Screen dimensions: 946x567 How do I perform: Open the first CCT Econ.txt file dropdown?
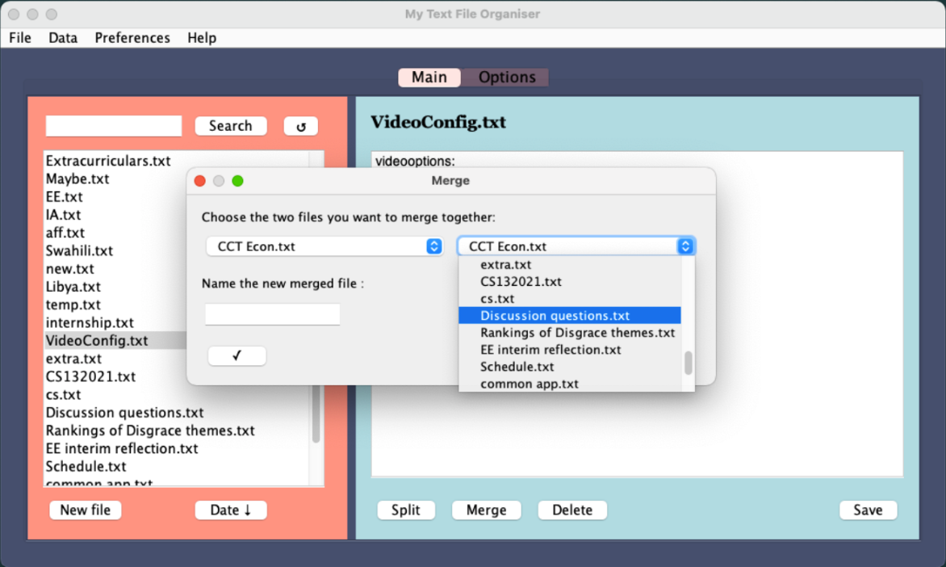tap(324, 246)
